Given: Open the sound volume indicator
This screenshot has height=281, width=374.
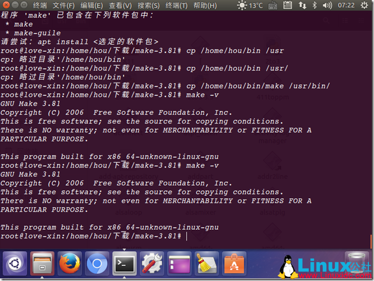Looking at the screenshot, I should click(327, 5).
